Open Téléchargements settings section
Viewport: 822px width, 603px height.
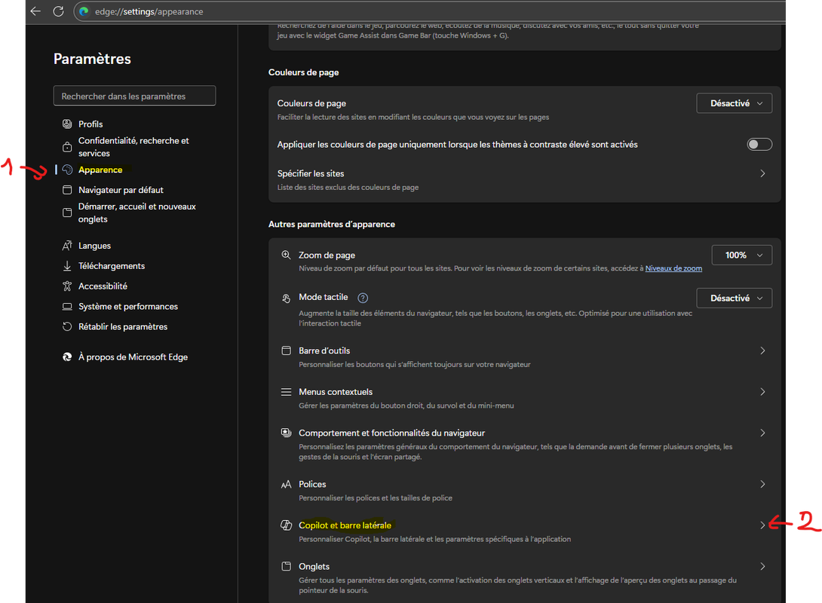pos(112,266)
